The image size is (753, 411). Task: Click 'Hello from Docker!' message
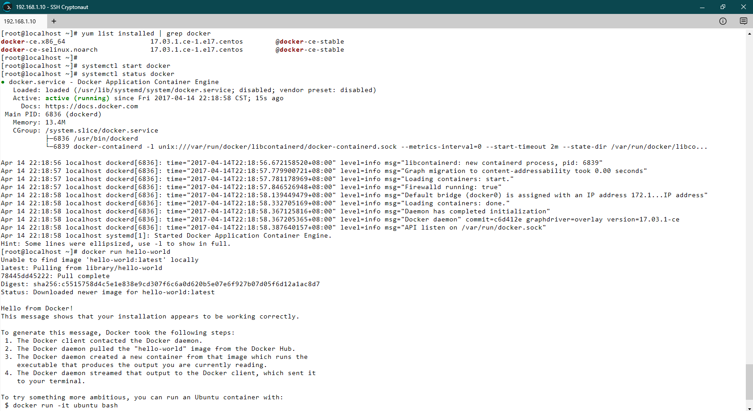(37, 309)
